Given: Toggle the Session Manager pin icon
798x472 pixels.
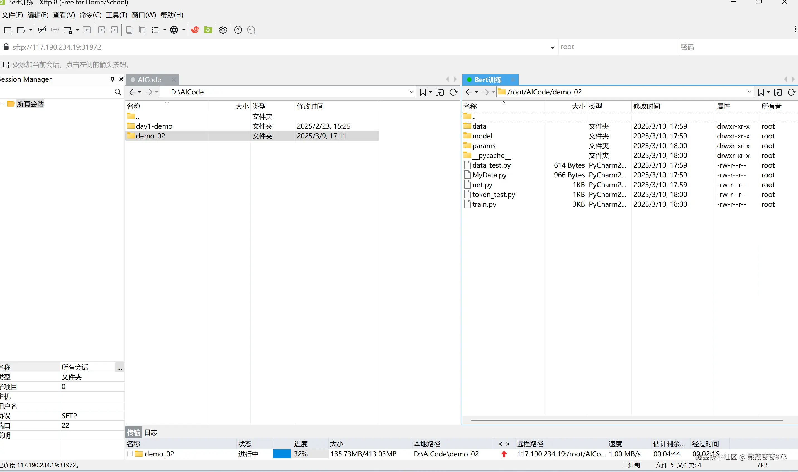Looking at the screenshot, I should coord(112,79).
